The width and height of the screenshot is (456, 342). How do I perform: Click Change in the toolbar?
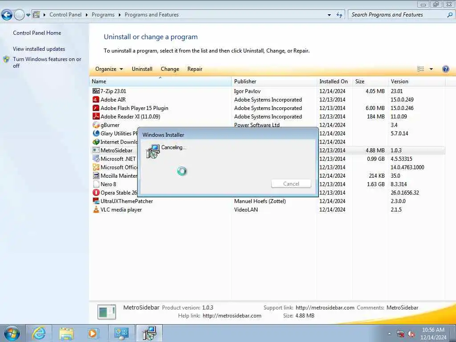click(170, 69)
